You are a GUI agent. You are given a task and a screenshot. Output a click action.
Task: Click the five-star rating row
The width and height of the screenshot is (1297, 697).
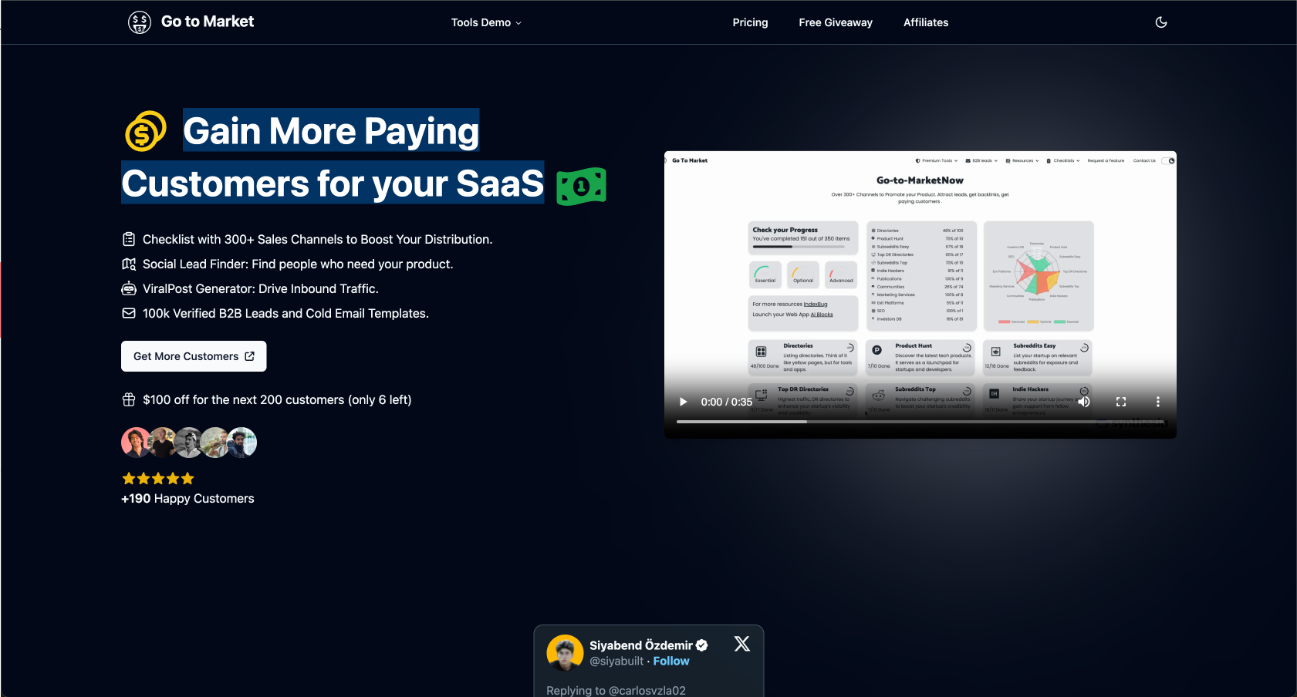click(158, 478)
